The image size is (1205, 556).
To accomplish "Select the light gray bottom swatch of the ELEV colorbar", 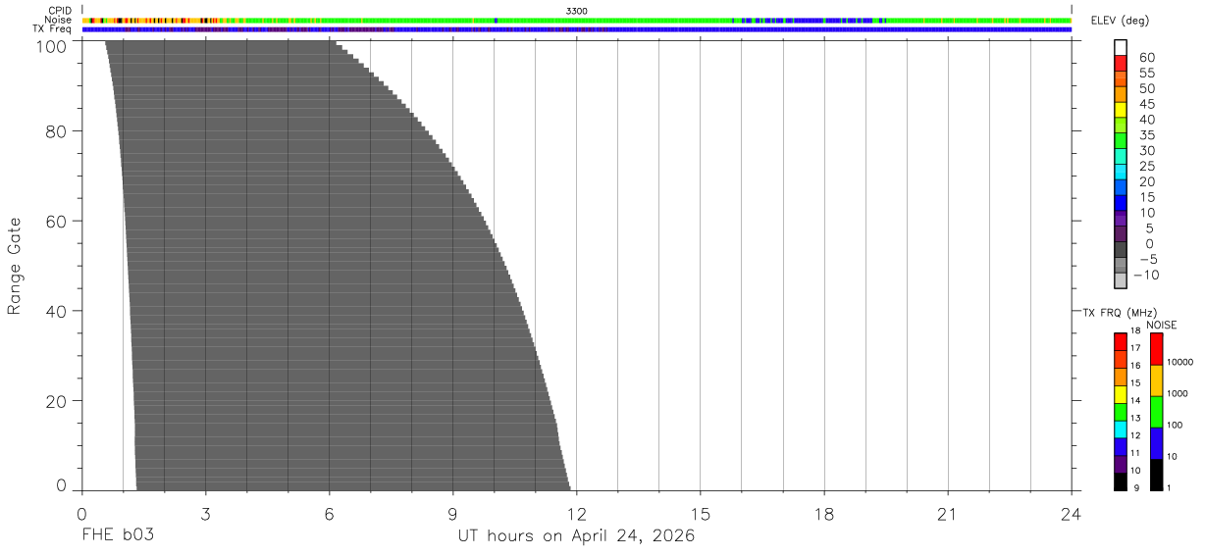I will (1121, 280).
